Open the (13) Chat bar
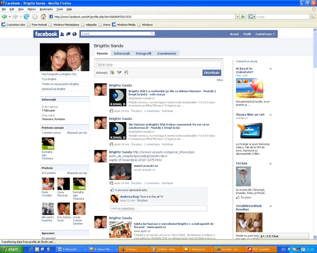Viewport: 317px width, 253px height. coord(284,236)
